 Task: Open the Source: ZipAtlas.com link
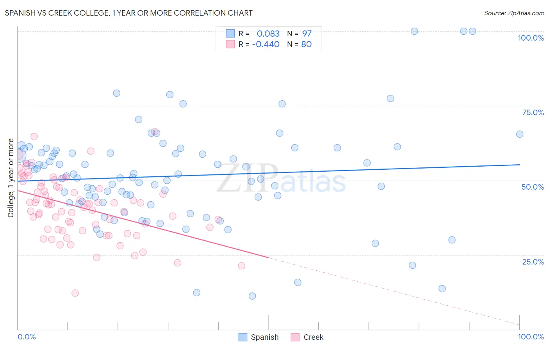point(514,13)
